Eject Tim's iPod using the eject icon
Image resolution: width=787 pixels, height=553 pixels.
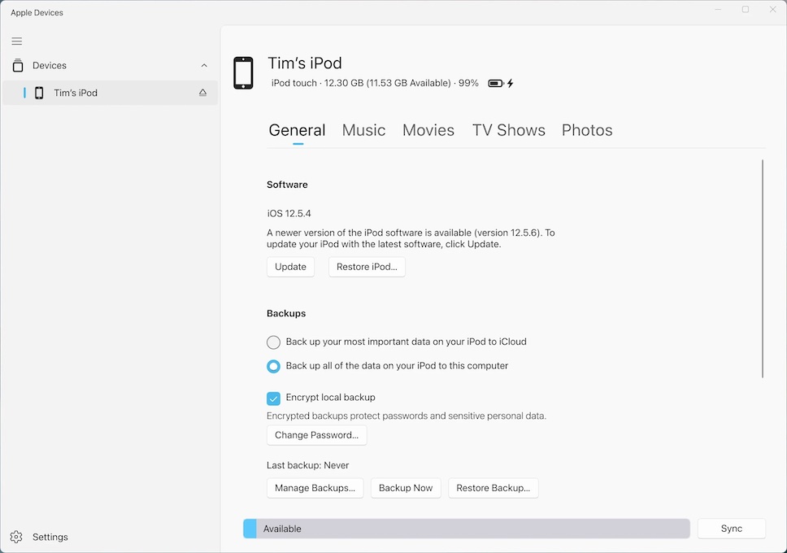pyautogui.click(x=203, y=93)
